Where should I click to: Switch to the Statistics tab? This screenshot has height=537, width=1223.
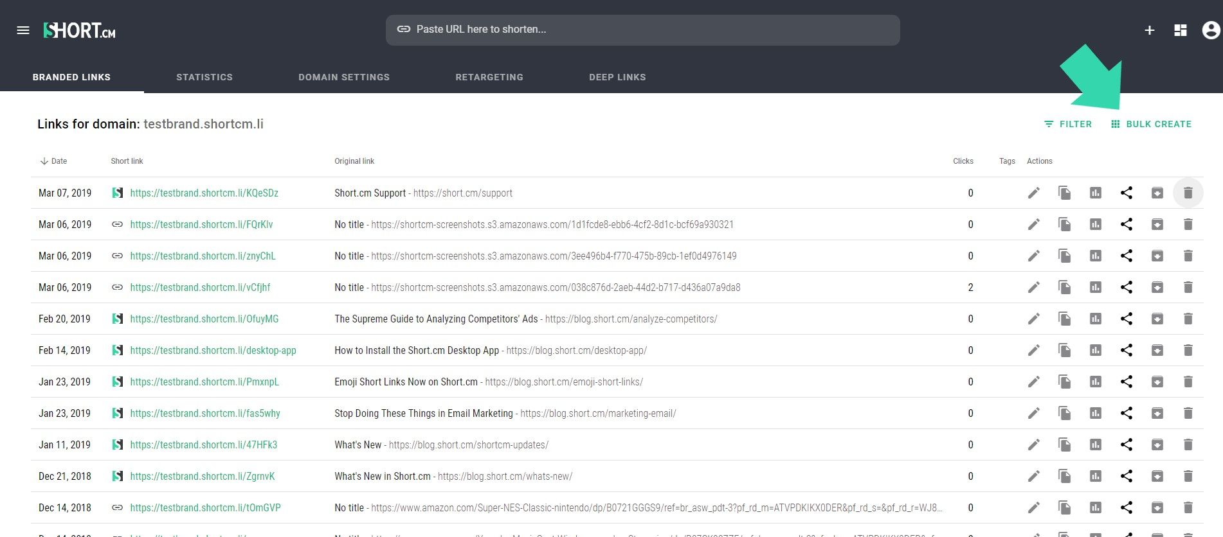(204, 77)
